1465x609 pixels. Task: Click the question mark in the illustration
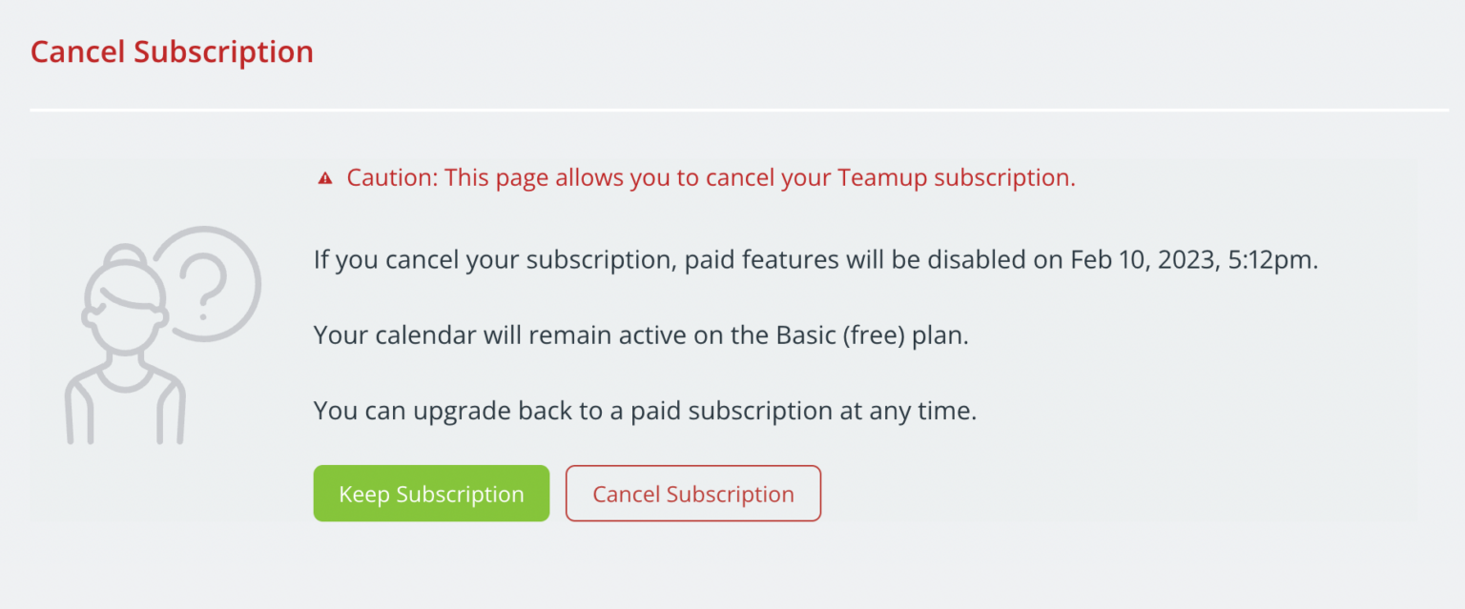(x=203, y=286)
